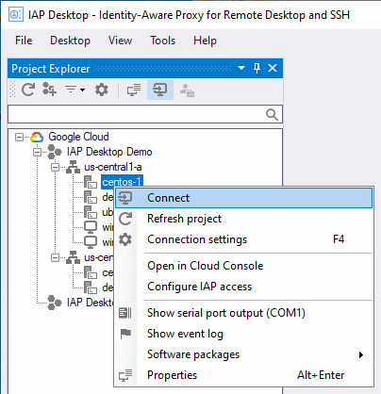The height and width of the screenshot is (394, 381).
Task: Select the IAP Desktop Demo project
Action: coord(109,152)
